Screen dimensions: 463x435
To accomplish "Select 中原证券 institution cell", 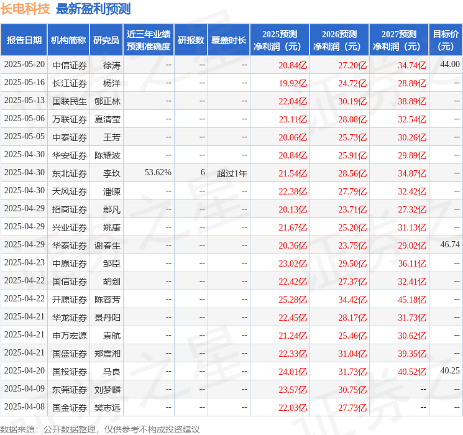I will pyautogui.click(x=70, y=263).
